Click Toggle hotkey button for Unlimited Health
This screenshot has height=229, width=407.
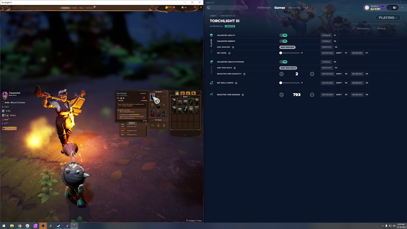pos(326,35)
